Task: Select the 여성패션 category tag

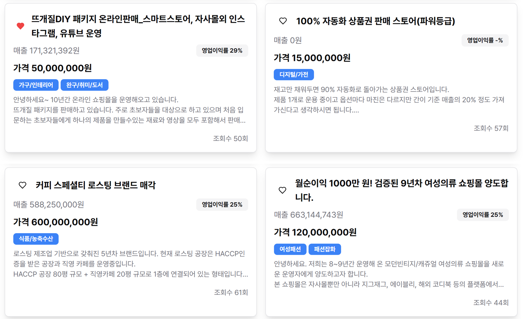Action: coord(290,249)
